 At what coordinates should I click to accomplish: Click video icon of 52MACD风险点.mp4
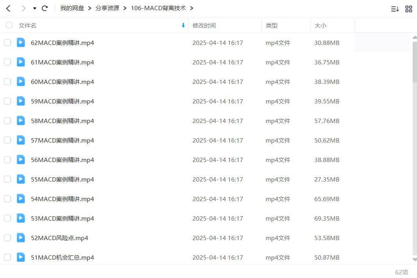(x=21, y=238)
